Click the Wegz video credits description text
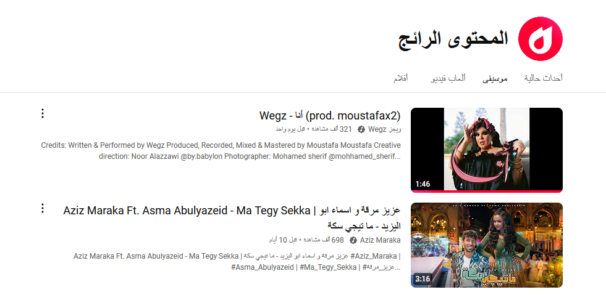Screen dimensions: 606x295 [x=221, y=151]
